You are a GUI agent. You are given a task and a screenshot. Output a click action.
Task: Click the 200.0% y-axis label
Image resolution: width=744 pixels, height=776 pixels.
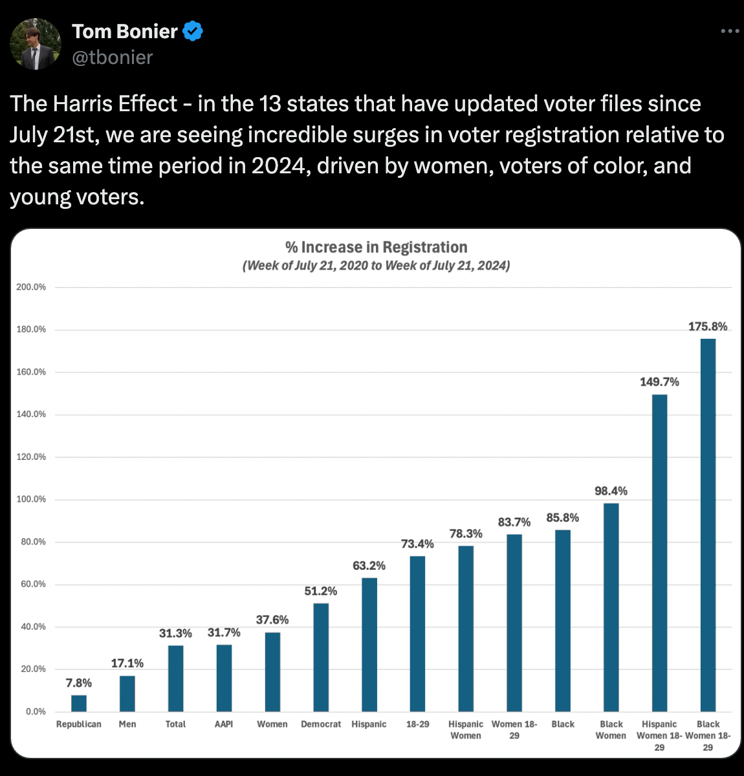pyautogui.click(x=31, y=287)
